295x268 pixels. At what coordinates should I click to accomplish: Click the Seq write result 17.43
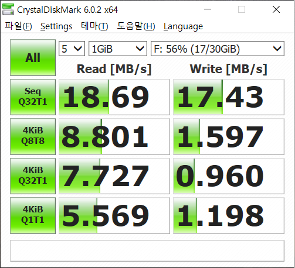(229, 97)
